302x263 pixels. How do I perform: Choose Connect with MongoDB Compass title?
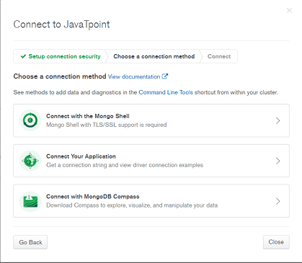point(93,197)
